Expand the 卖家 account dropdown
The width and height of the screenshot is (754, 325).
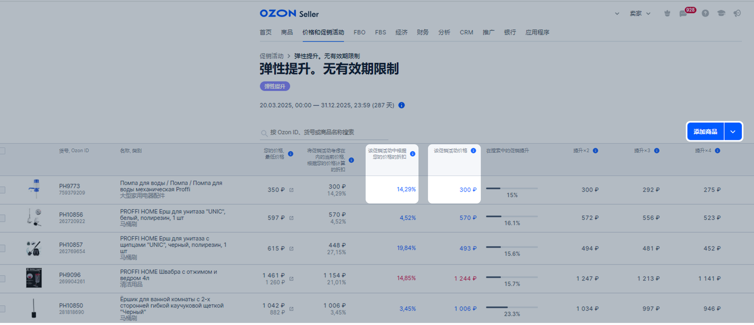(640, 13)
